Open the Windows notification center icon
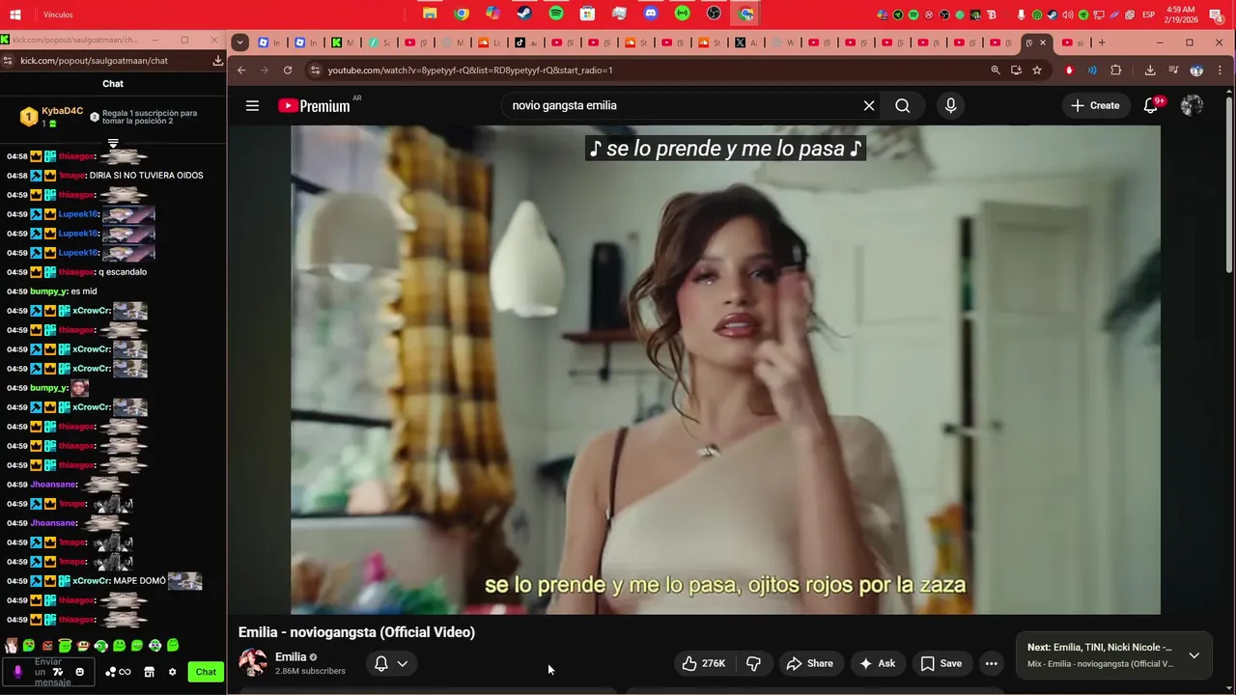 pyautogui.click(x=1216, y=14)
